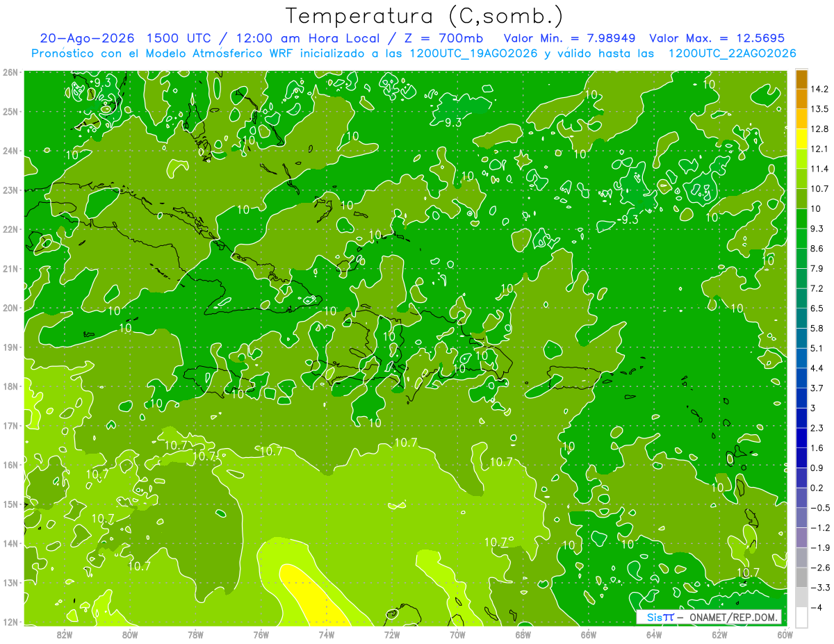Click the 14N latitude axis label
This screenshot has height=644, width=834.
click(x=10, y=543)
